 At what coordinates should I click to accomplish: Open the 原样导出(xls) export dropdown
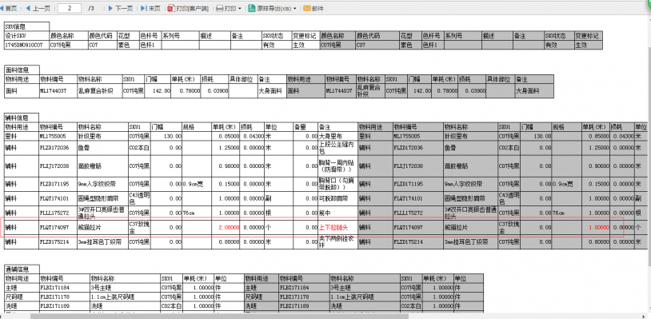[273, 8]
